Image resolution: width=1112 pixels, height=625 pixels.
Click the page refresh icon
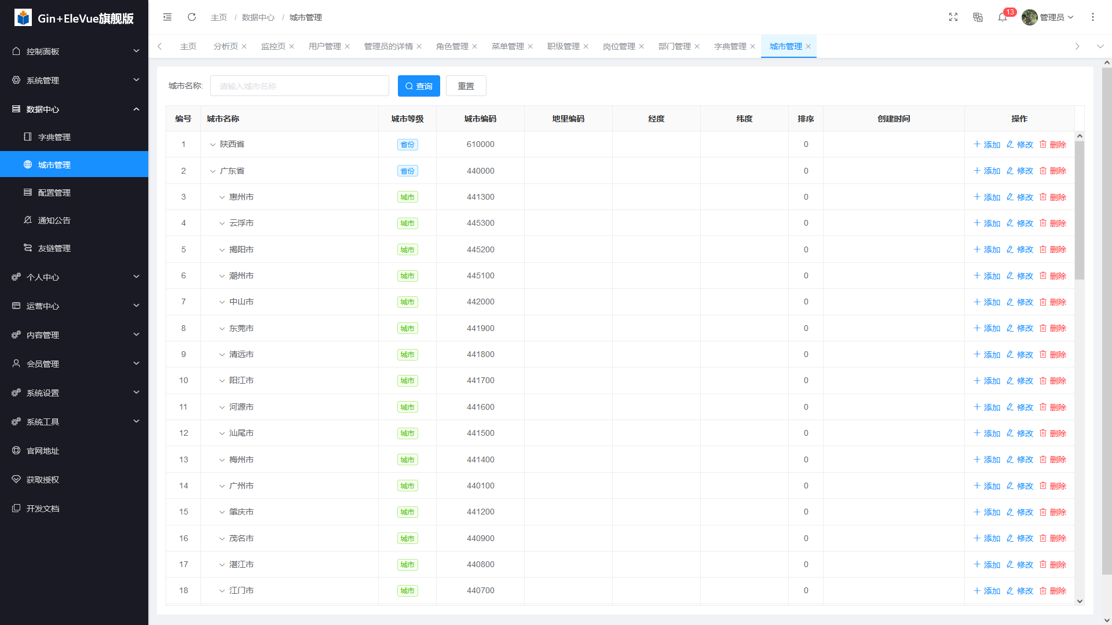(x=192, y=17)
